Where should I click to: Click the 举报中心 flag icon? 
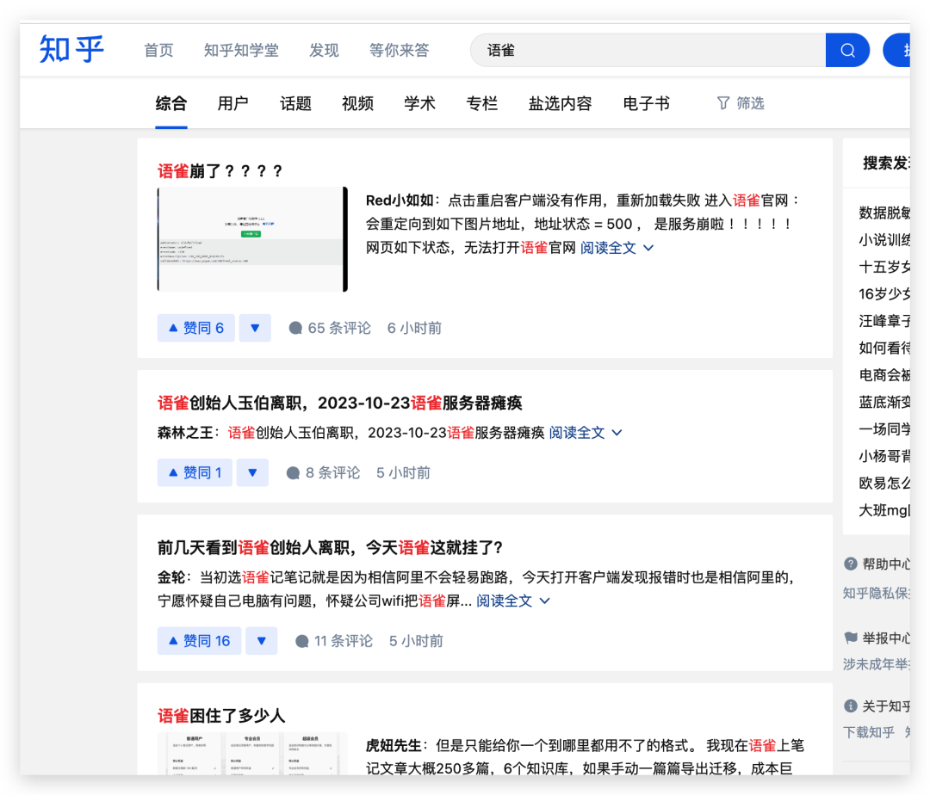[x=851, y=638]
